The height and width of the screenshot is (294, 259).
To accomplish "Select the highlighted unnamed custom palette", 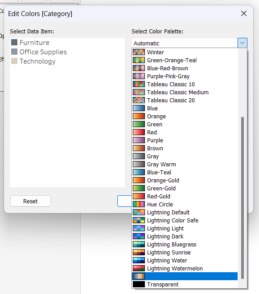I will pos(185,276).
